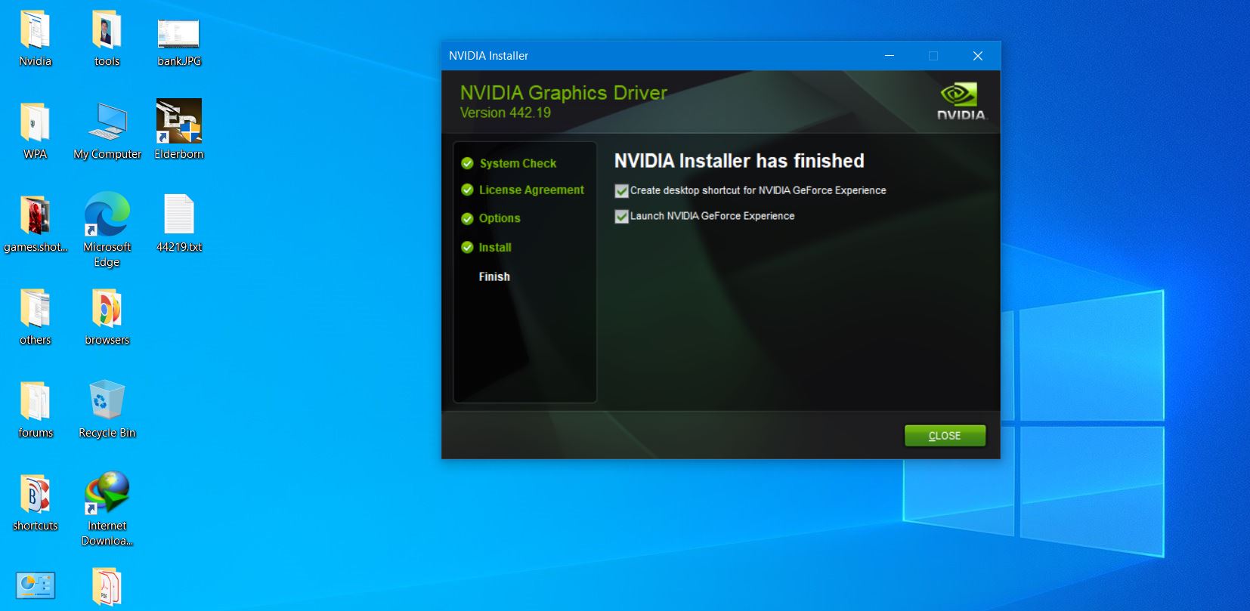Image resolution: width=1250 pixels, height=611 pixels.
Task: Uncheck Launch NVIDIA GeForce Experience
Action: pos(622,217)
